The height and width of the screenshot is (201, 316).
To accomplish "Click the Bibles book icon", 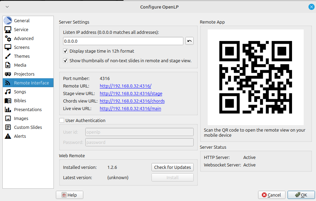I will click(x=8, y=100).
